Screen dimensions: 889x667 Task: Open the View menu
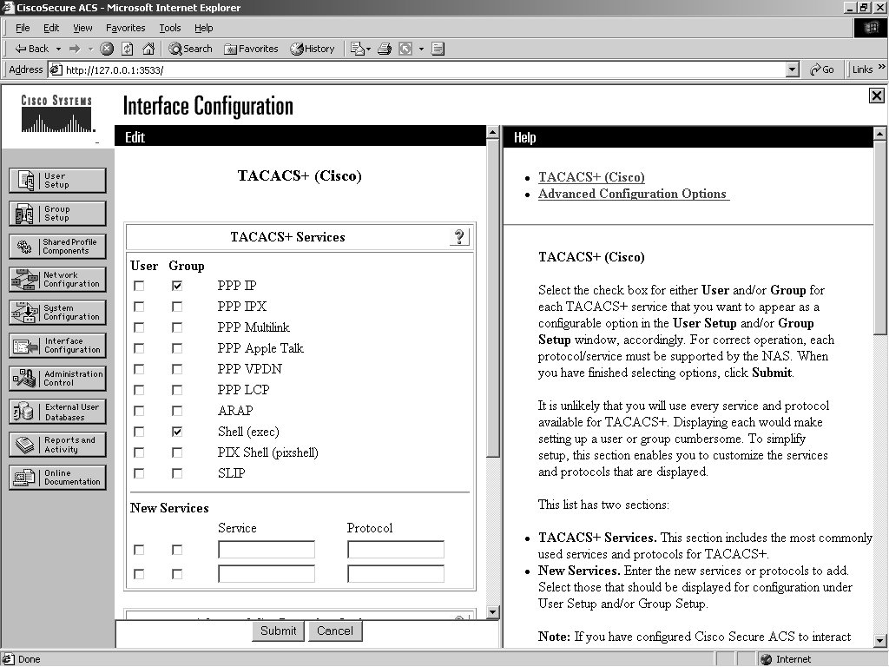click(82, 28)
